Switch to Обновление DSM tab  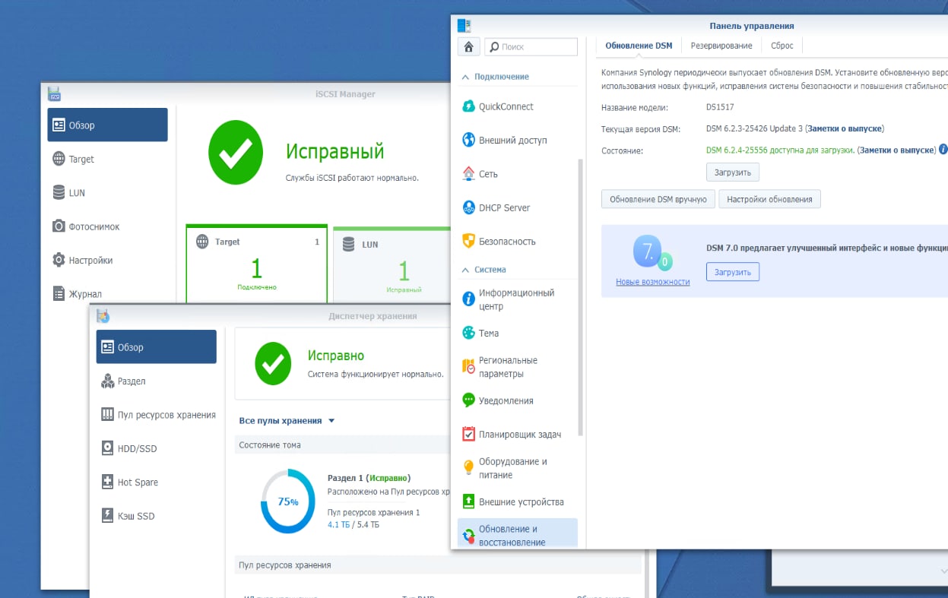coord(639,46)
